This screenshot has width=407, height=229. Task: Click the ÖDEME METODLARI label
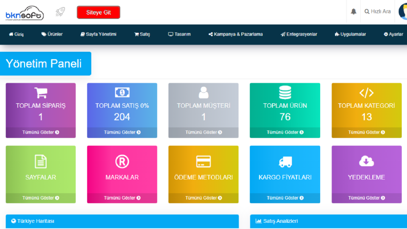click(x=203, y=177)
